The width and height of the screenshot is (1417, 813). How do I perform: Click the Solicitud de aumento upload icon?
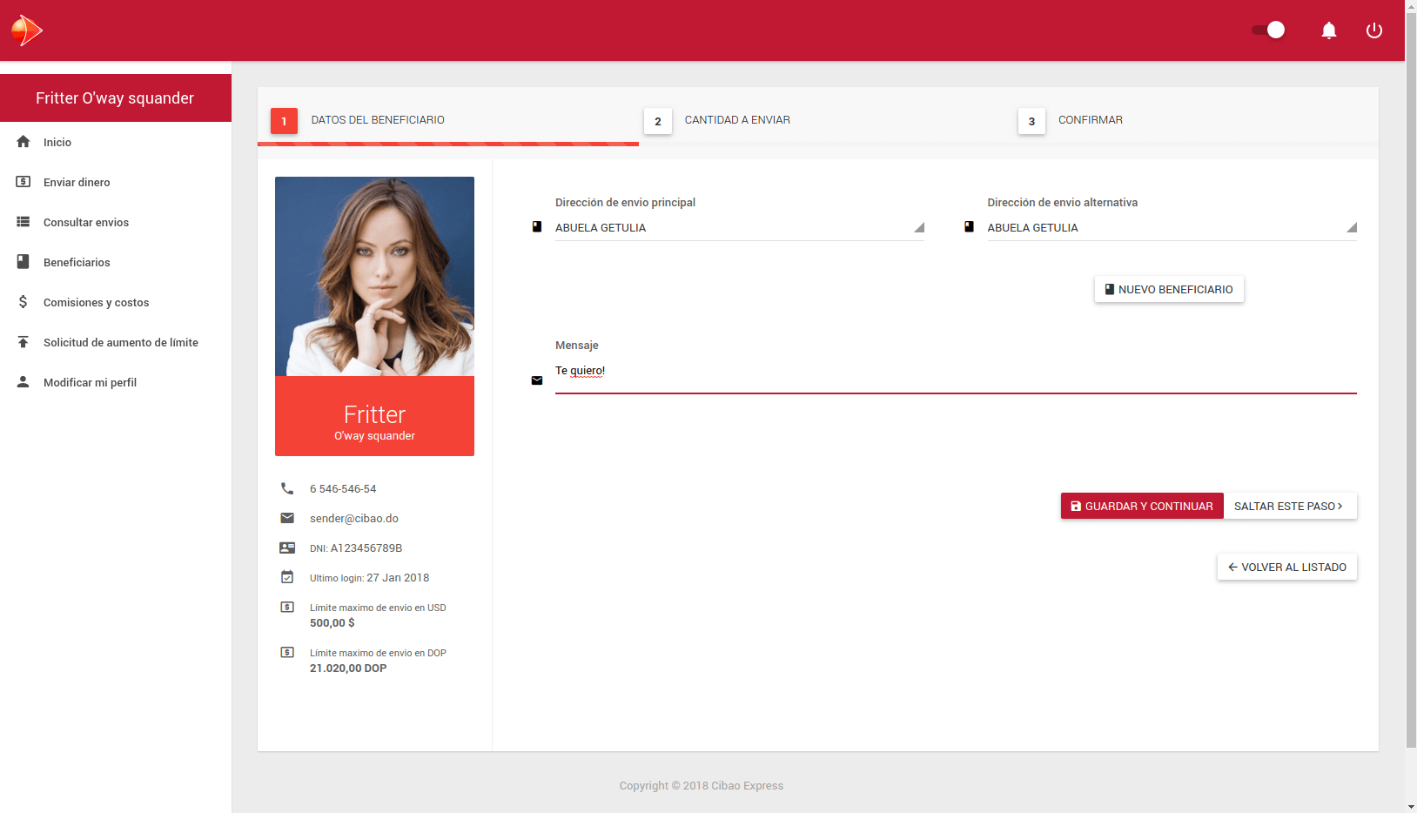point(24,342)
